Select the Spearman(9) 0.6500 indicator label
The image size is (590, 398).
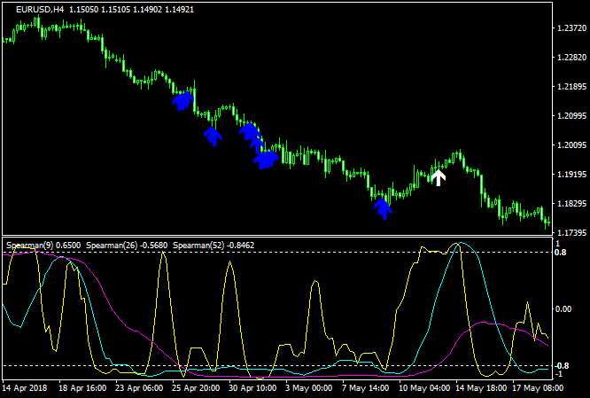[43, 246]
